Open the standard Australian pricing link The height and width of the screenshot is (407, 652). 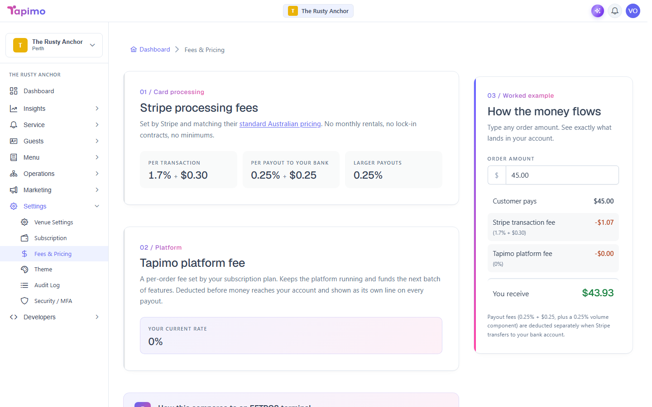tap(280, 124)
